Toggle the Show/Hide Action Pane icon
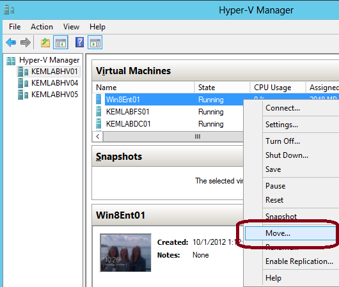 pyautogui.click(x=95, y=42)
